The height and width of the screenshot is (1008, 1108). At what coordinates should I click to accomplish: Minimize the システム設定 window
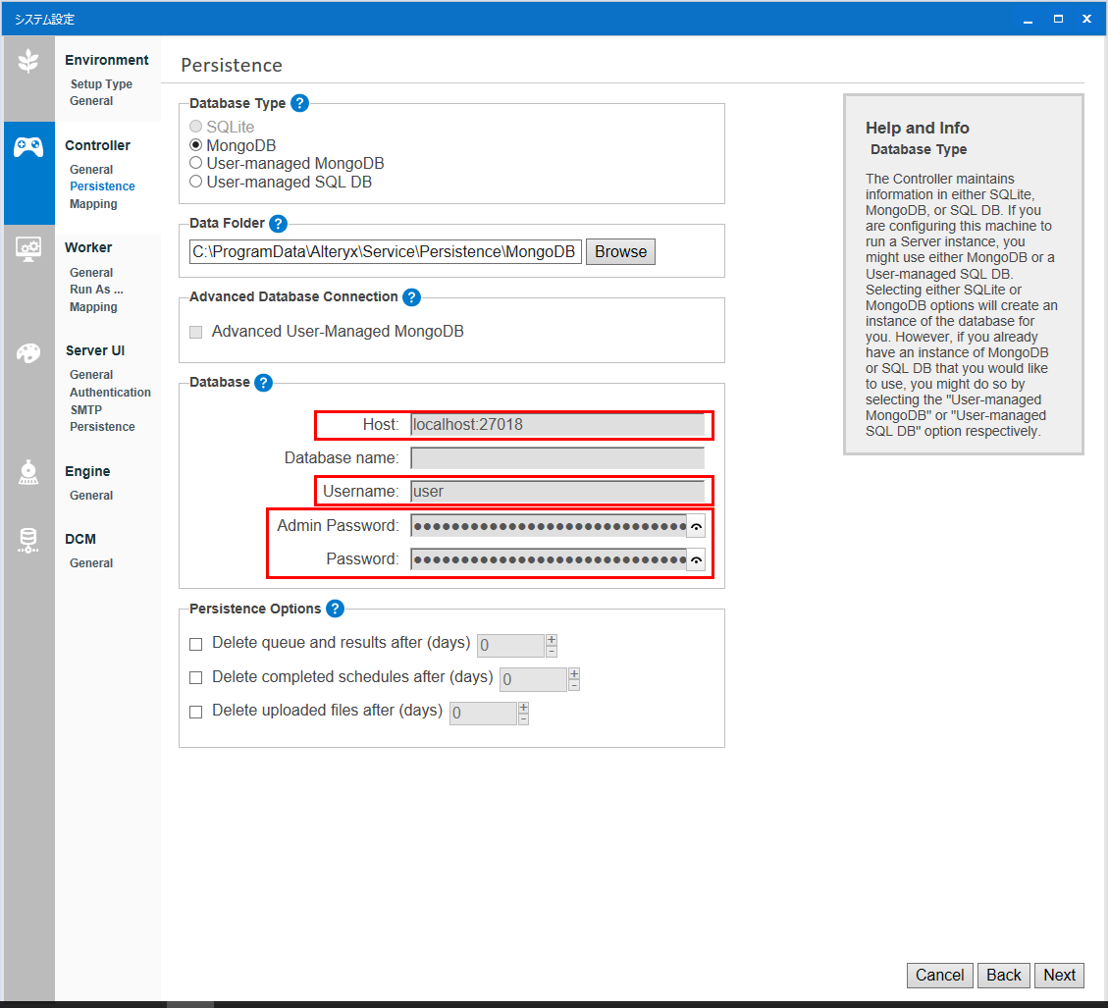pos(1029,20)
